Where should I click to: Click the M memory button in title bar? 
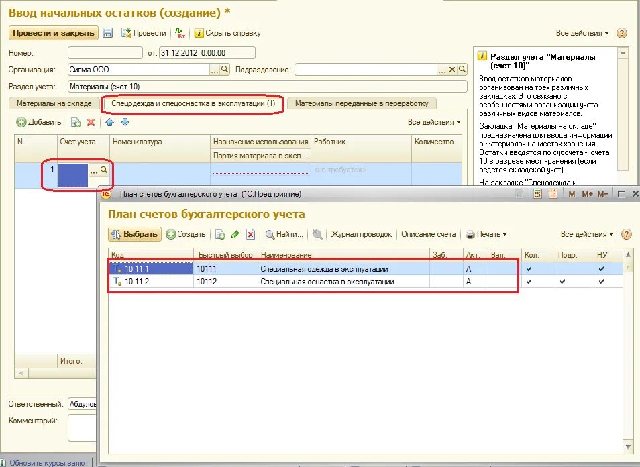(x=572, y=194)
